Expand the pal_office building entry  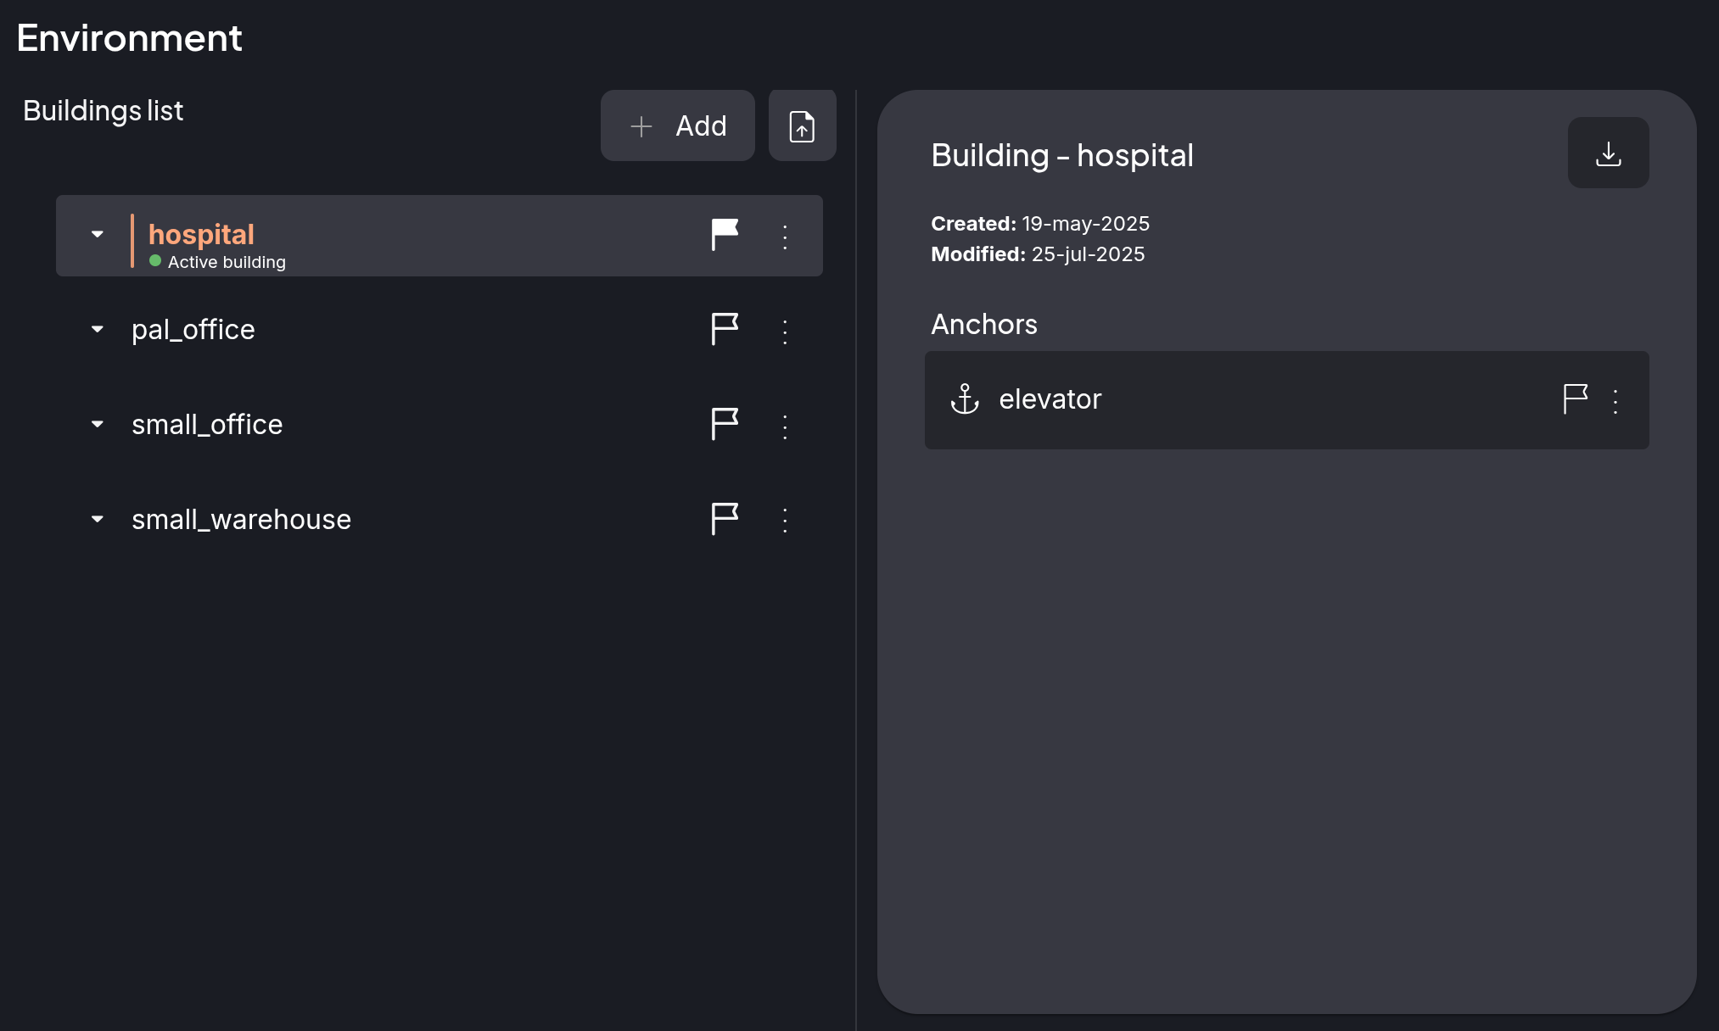[x=98, y=329]
